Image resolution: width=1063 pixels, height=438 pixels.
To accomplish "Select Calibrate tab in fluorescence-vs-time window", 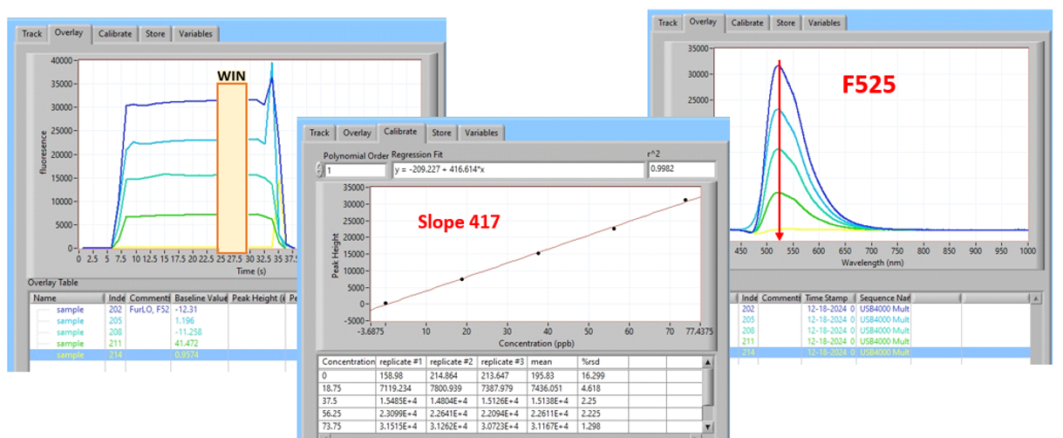I will tap(115, 33).
